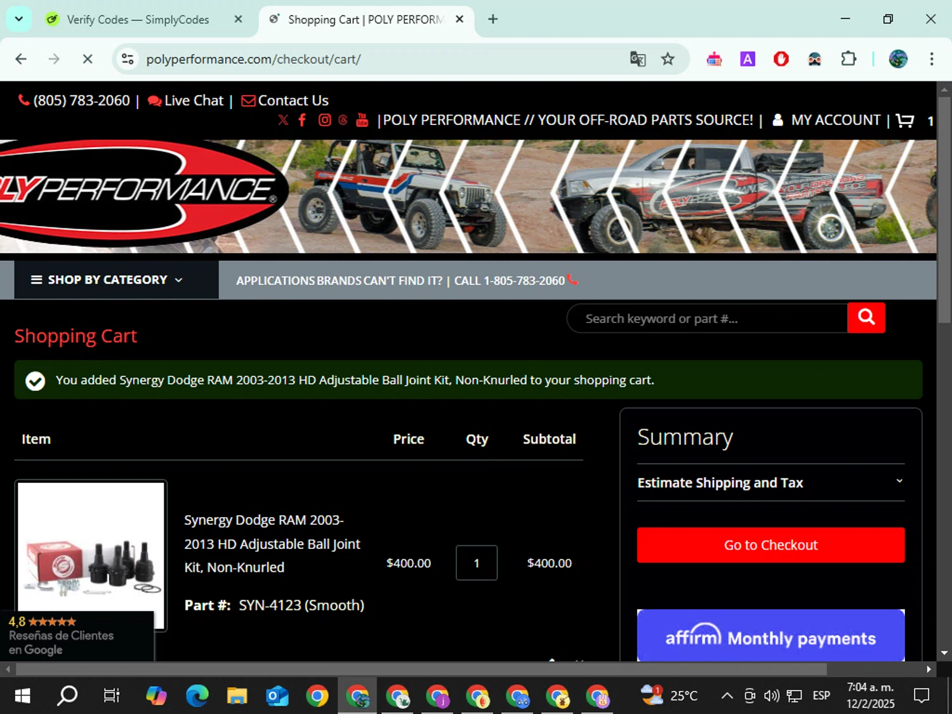Open the red shield browser extension
The height and width of the screenshot is (714, 952).
781,59
